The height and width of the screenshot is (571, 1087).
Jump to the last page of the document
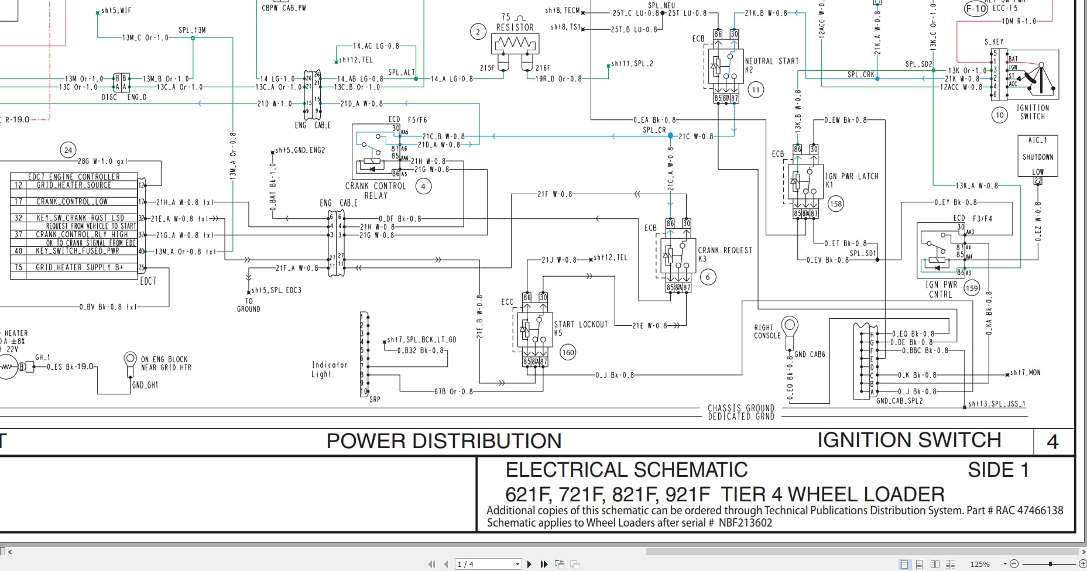coord(544,563)
